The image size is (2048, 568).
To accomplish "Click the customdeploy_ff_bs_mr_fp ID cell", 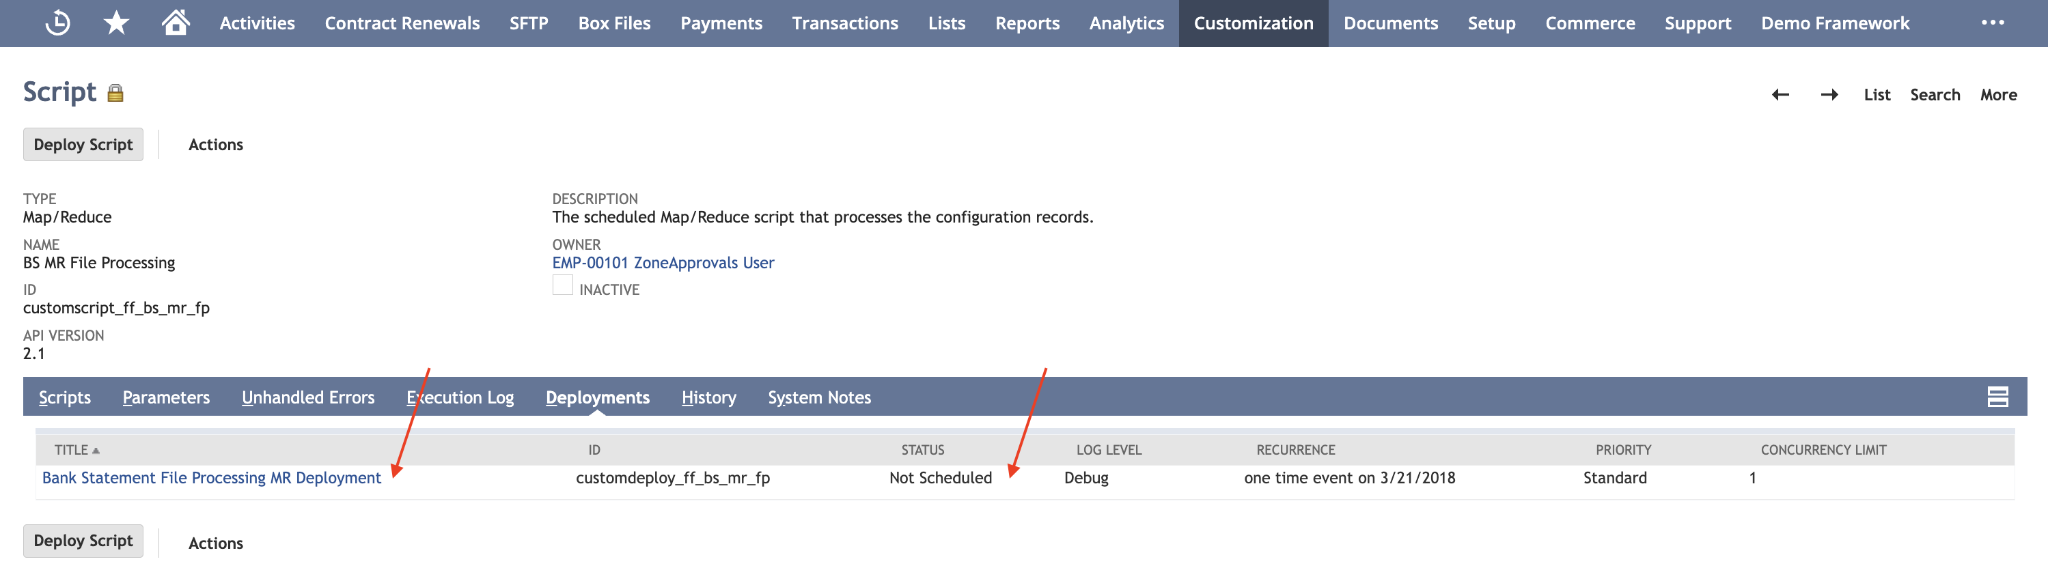I will (673, 479).
